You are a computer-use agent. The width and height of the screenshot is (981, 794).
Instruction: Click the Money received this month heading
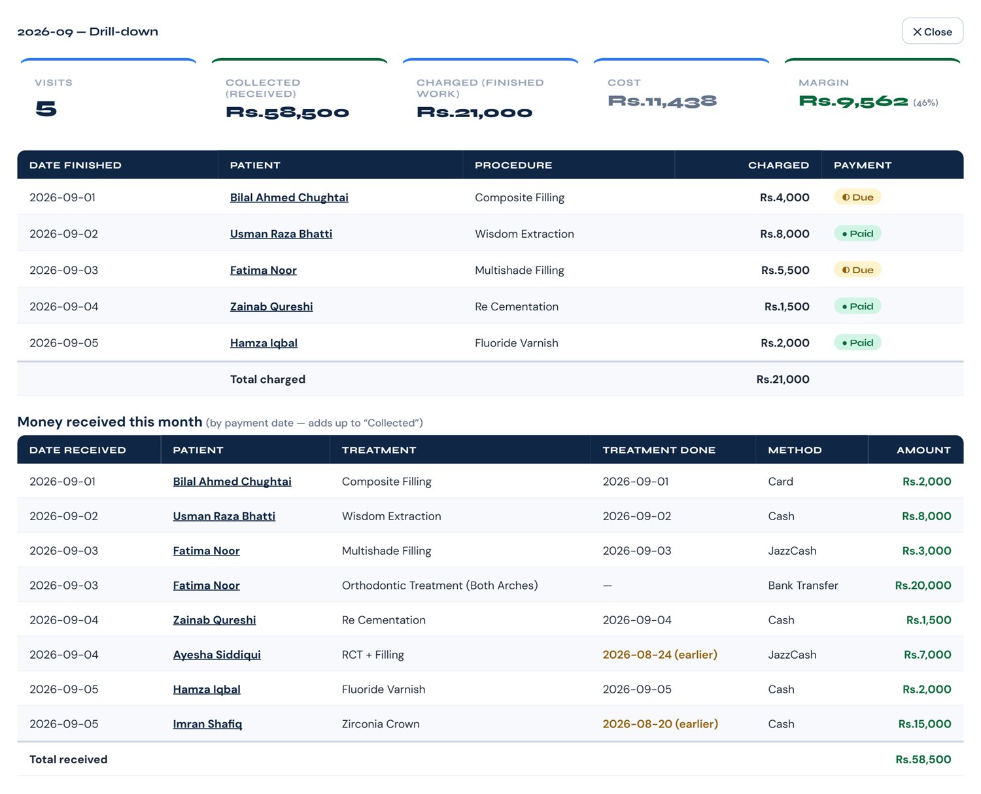[x=110, y=422]
